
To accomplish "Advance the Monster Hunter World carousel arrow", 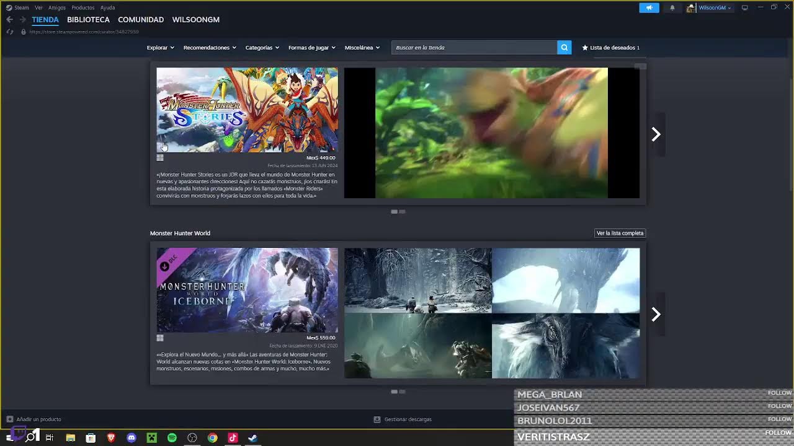I will click(656, 315).
